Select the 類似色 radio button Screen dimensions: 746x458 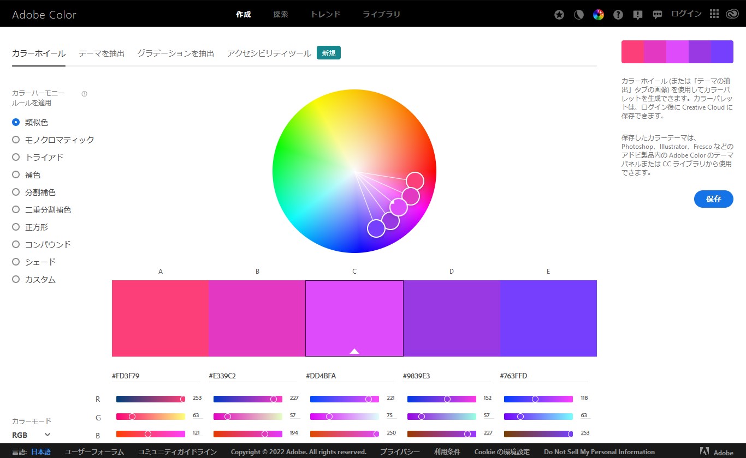click(x=16, y=122)
